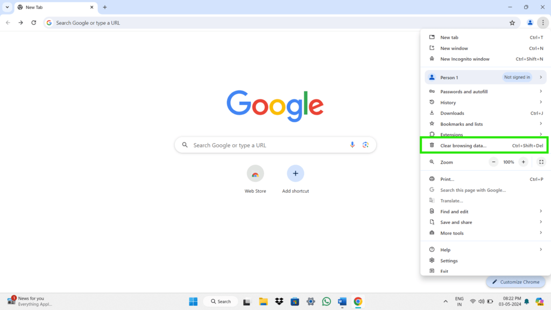Switch to Word in the taskbar

pos(342,301)
